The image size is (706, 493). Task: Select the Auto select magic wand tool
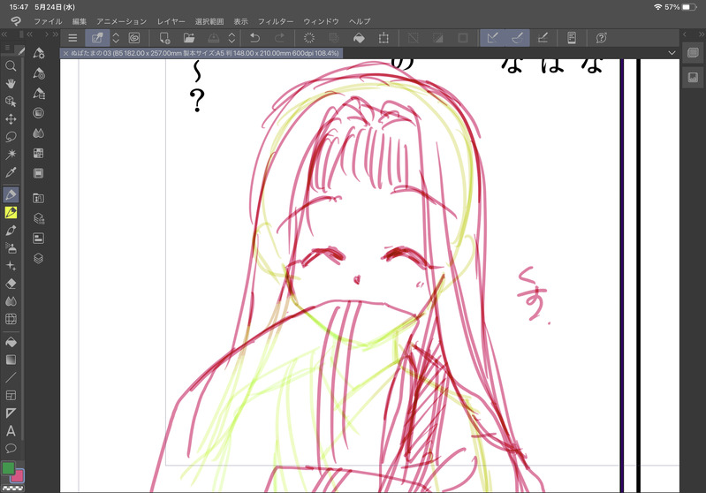point(11,155)
